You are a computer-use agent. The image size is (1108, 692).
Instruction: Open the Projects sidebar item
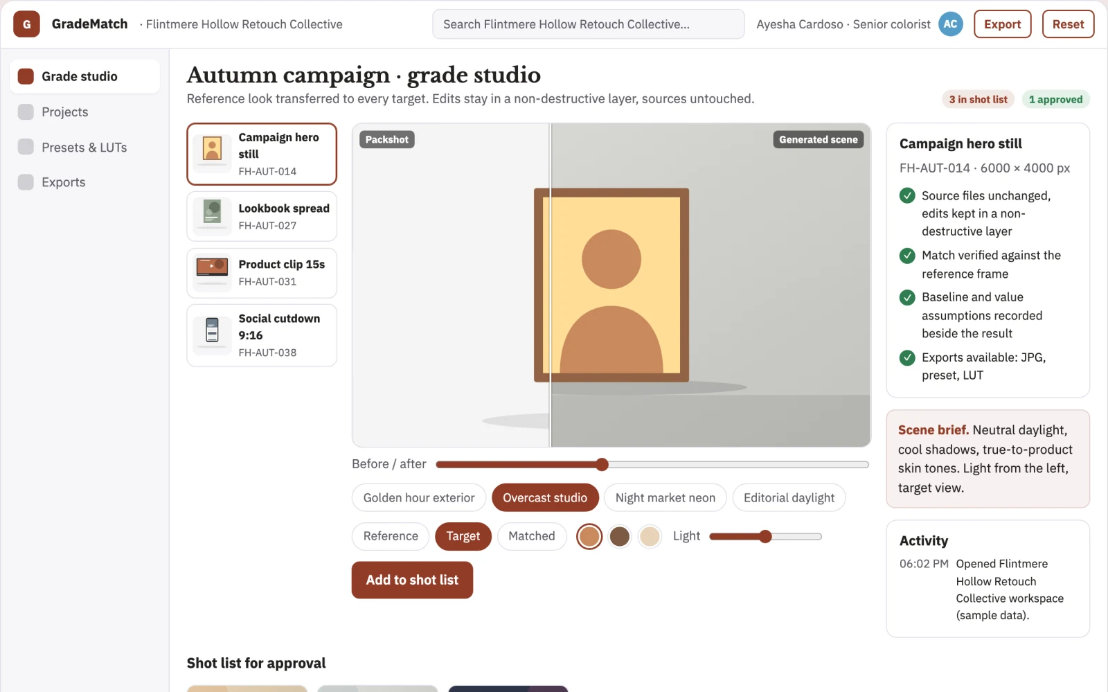[x=85, y=112]
